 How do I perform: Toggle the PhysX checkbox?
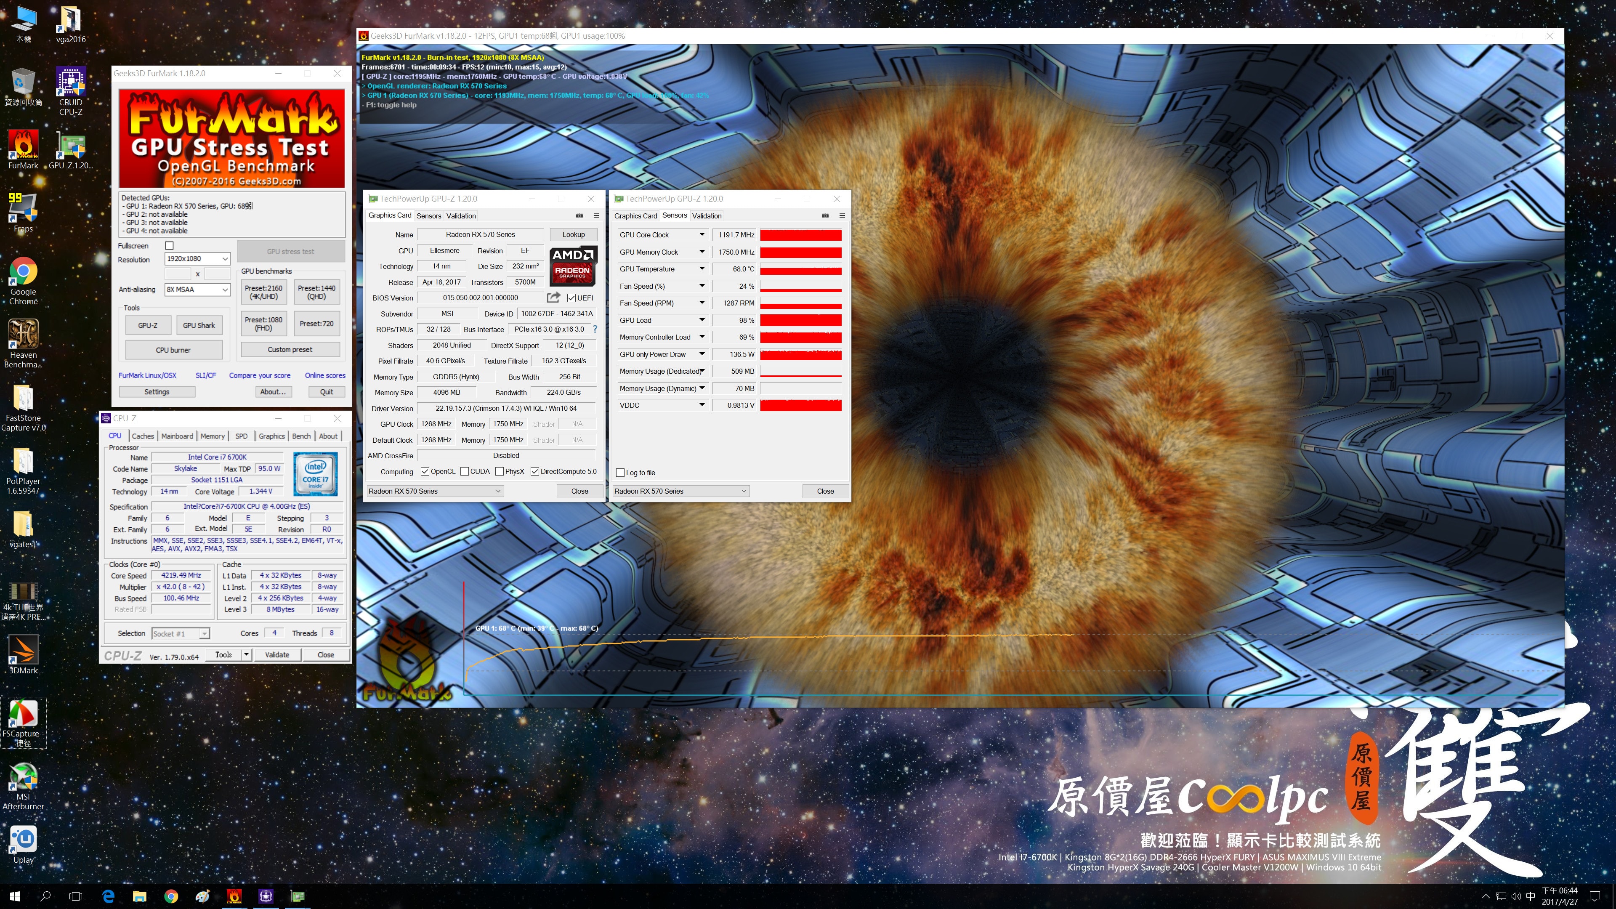pos(500,471)
